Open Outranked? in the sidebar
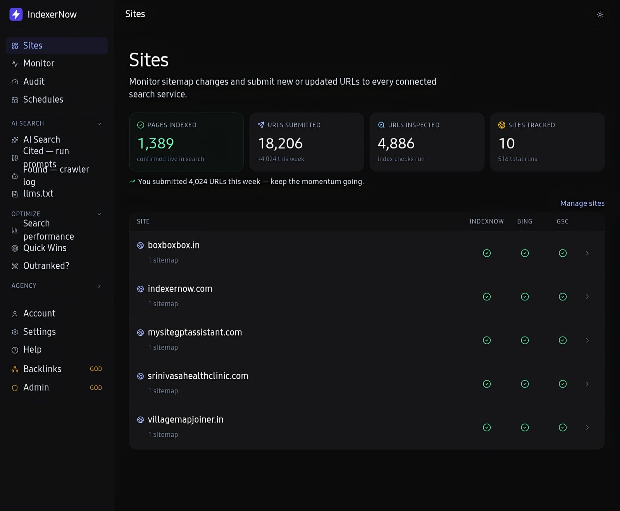Screen dimensions: 620x511 [x=57, y=266]
